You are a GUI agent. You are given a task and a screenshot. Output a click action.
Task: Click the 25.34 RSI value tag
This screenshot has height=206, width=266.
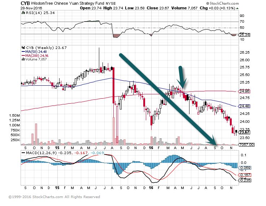coord(244,35)
